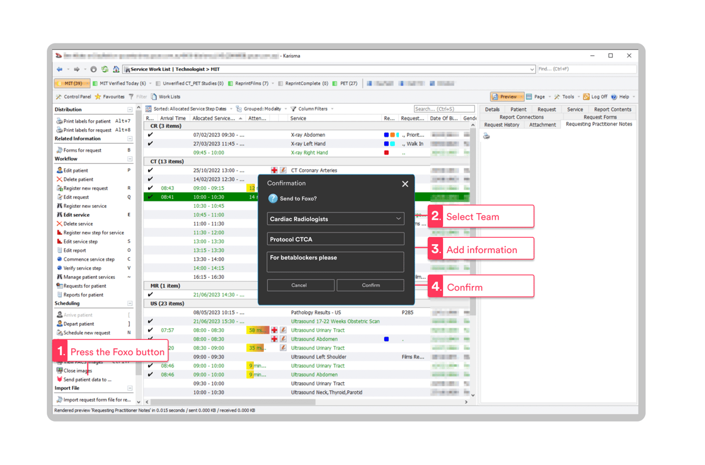
Task: Click the Verify service step icon
Action: tap(58, 268)
